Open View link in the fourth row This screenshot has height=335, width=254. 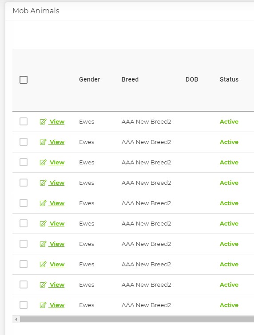tap(57, 183)
